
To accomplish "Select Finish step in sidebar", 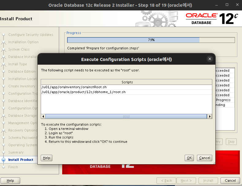I will point(13,167).
